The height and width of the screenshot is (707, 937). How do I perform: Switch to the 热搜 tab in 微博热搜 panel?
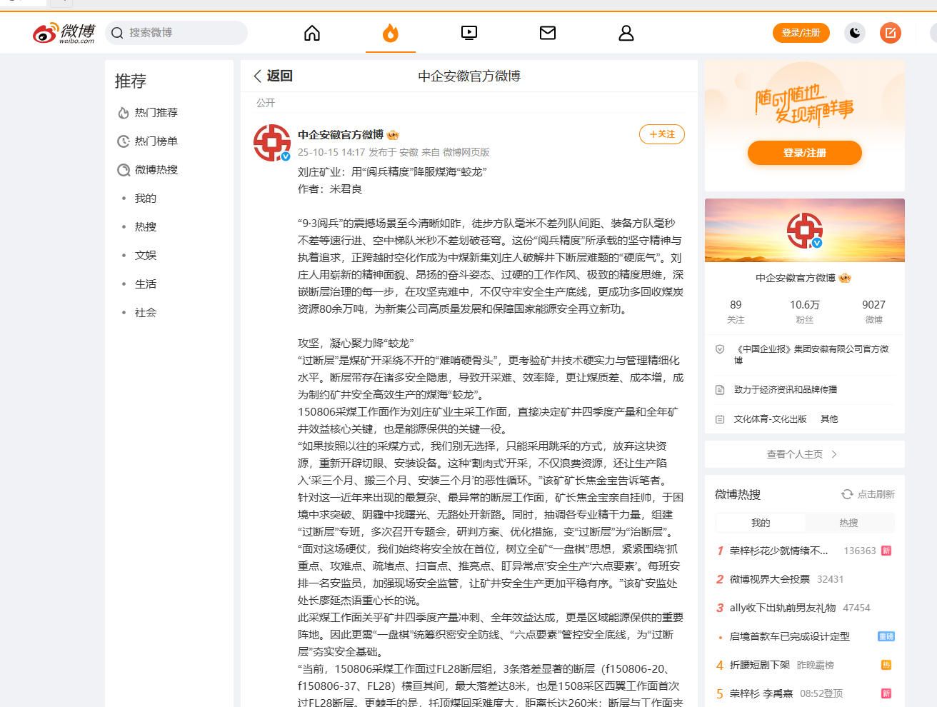click(848, 523)
